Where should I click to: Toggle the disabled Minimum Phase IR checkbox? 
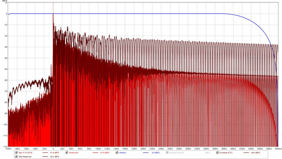(x=167, y=153)
